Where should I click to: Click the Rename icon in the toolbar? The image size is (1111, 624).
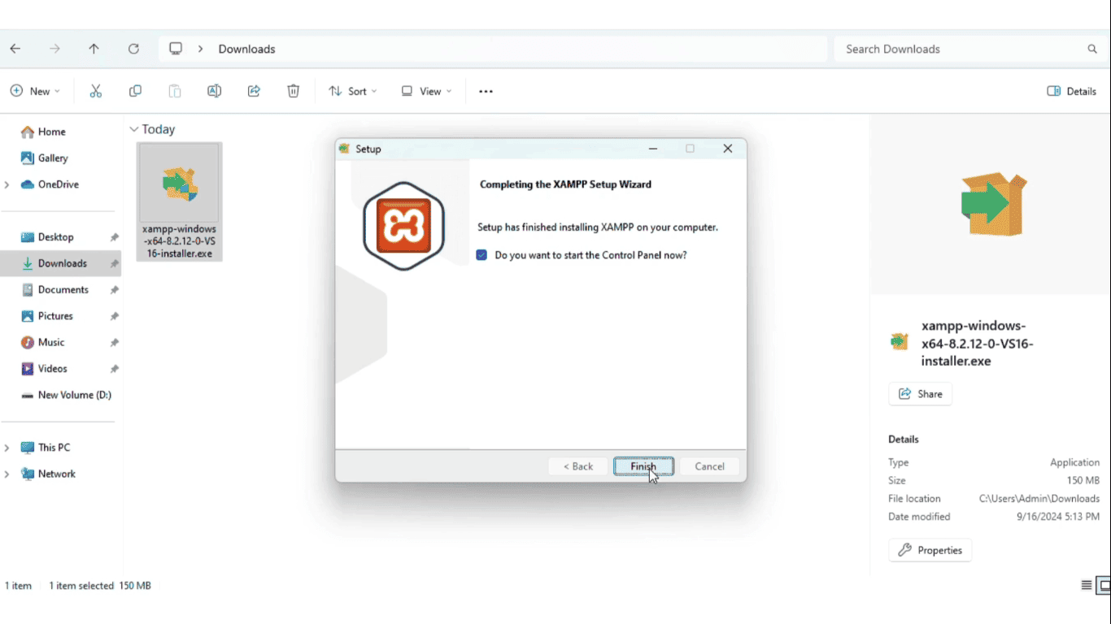click(x=214, y=91)
